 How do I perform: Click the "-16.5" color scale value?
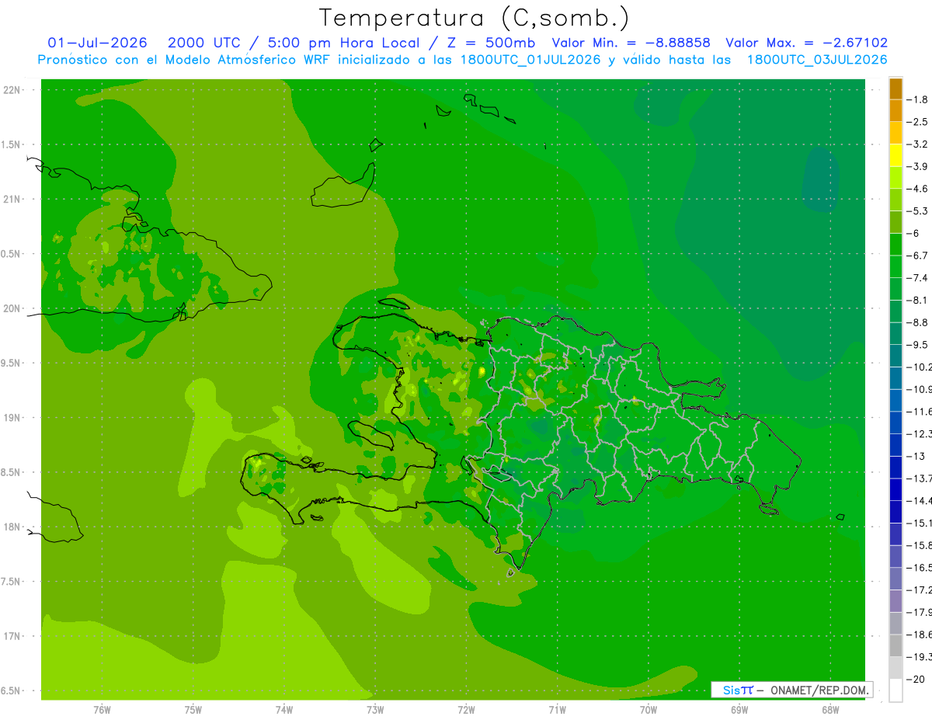pyautogui.click(x=920, y=567)
